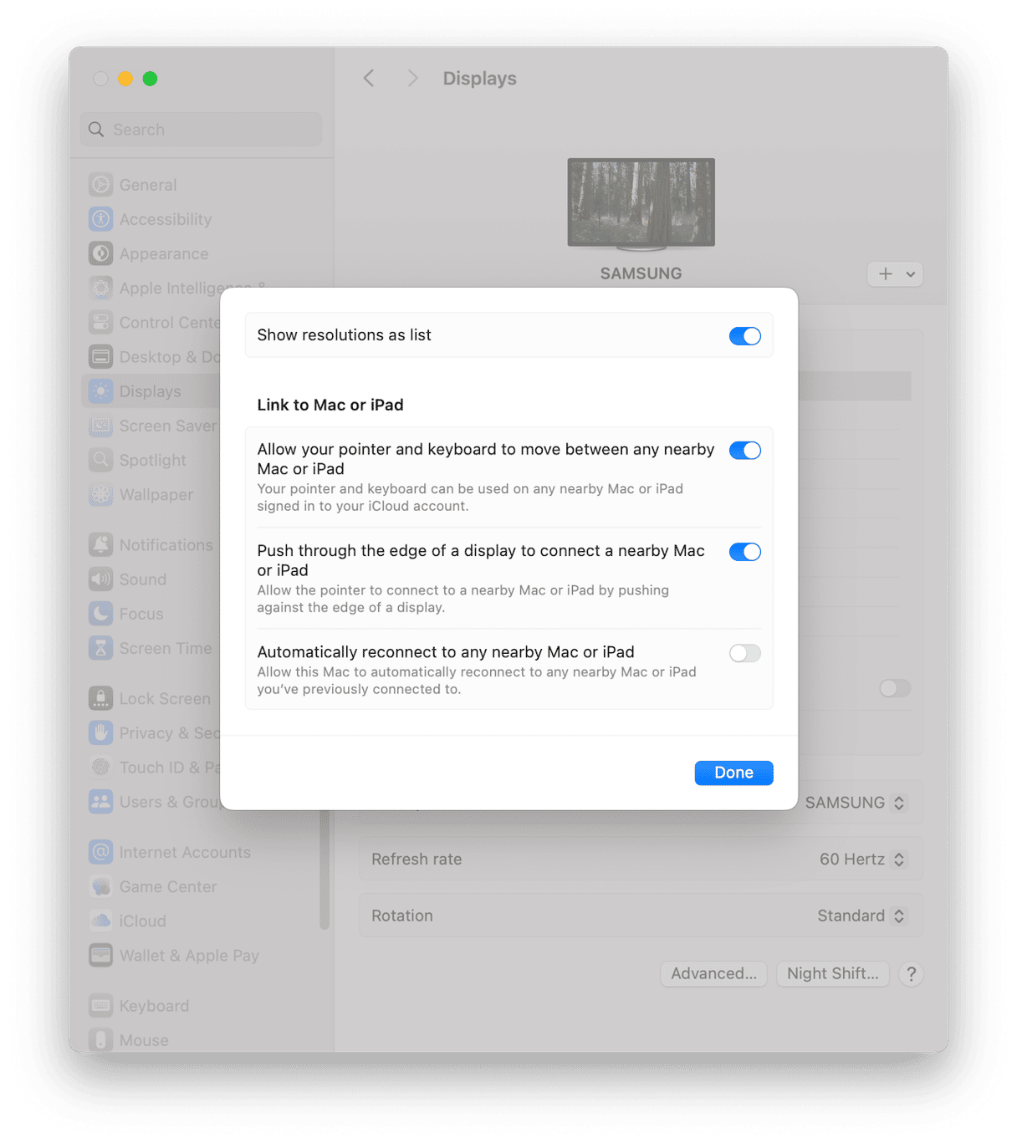Click the Touch ID fingerprint icon

click(101, 768)
